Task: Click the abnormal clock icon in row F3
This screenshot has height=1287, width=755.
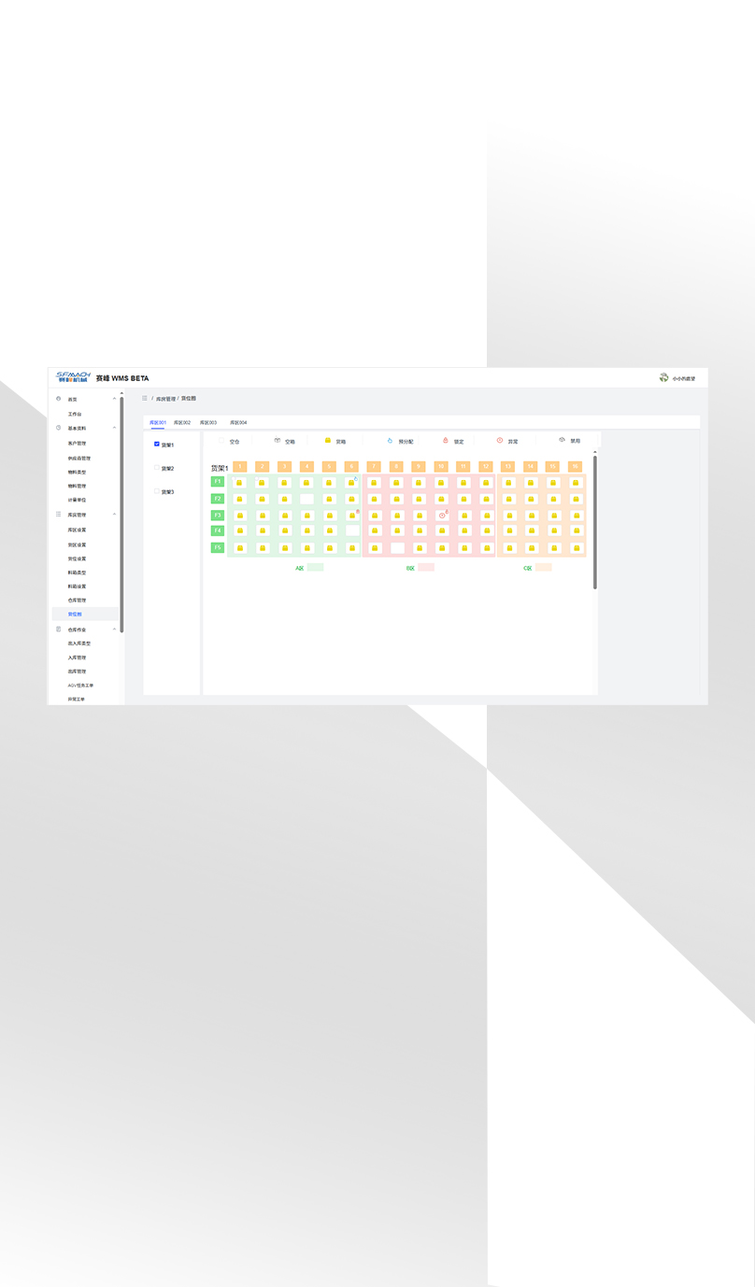Action: 442,516
